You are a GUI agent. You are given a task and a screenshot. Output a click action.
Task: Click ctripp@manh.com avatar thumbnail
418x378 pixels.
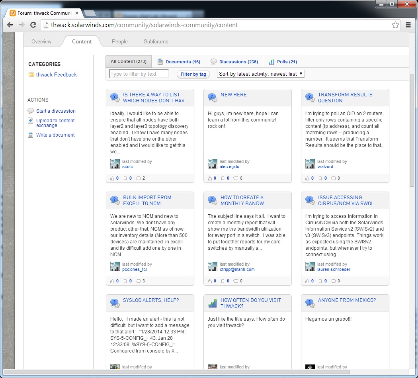coord(213,266)
